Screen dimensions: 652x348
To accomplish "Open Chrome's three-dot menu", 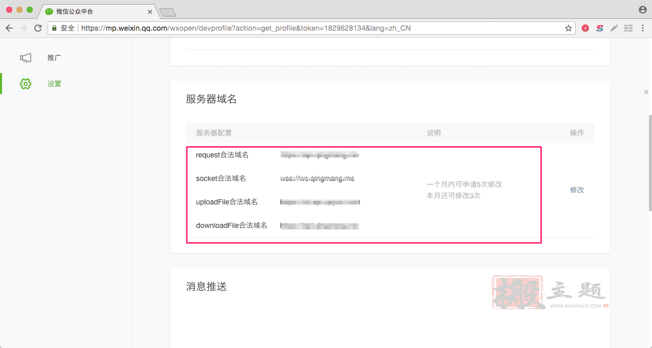I will pos(642,28).
